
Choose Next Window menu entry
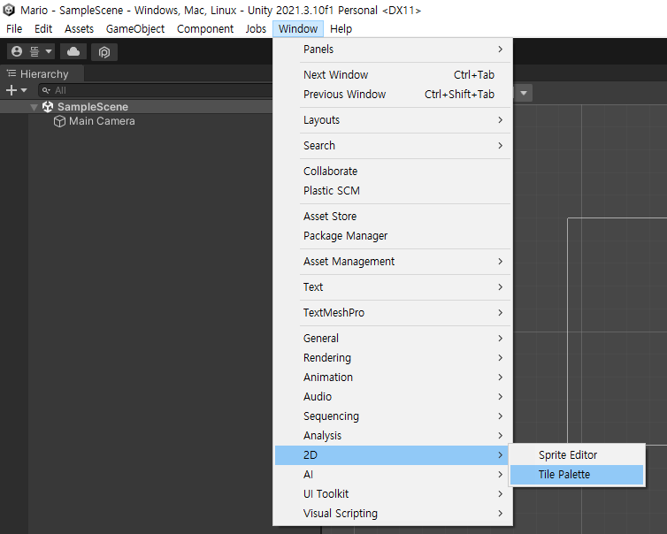(393, 75)
